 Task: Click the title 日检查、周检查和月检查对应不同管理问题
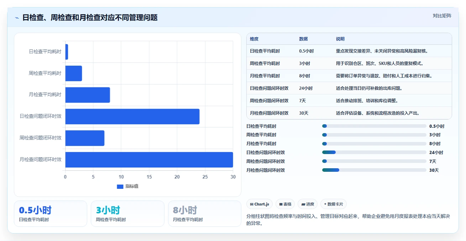coord(90,18)
